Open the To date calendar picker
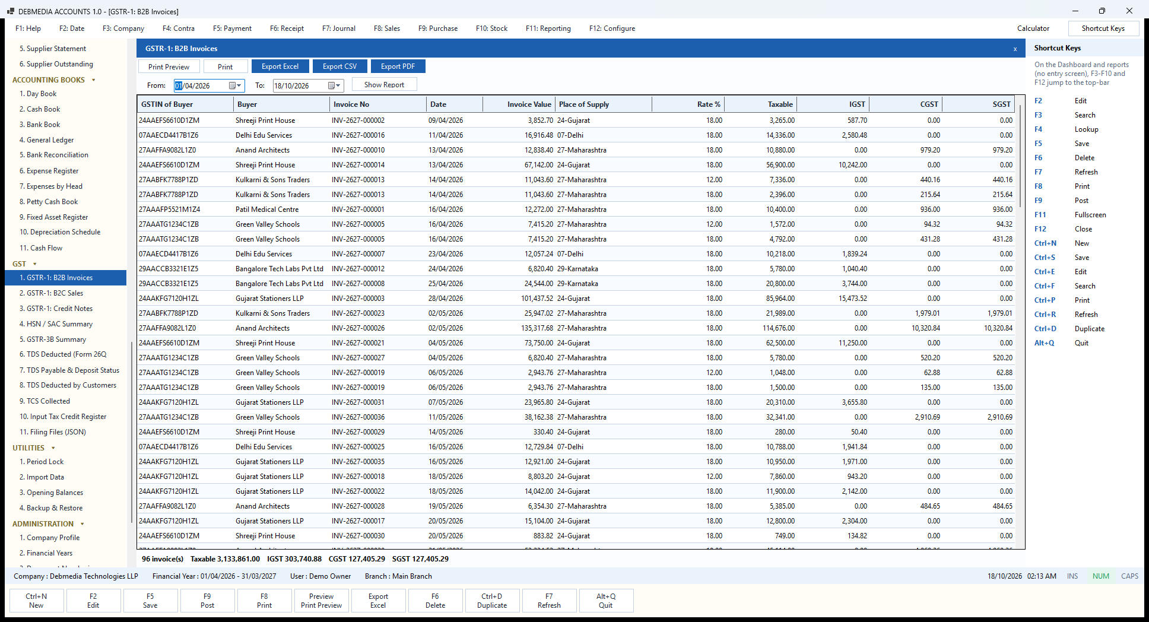1149x622 pixels. (335, 85)
